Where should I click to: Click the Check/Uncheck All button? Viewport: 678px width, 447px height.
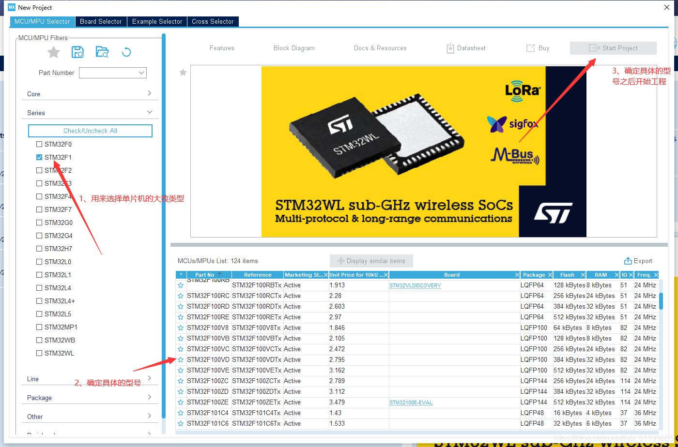[90, 131]
